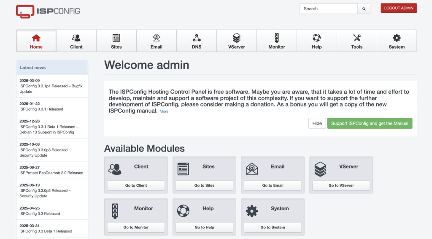Open the Home tab with house icon
The height and width of the screenshot is (239, 432).
pos(36,41)
